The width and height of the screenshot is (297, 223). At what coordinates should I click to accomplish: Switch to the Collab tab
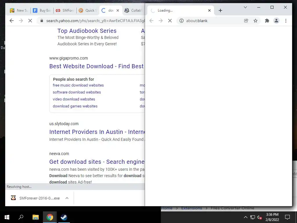(133, 10)
